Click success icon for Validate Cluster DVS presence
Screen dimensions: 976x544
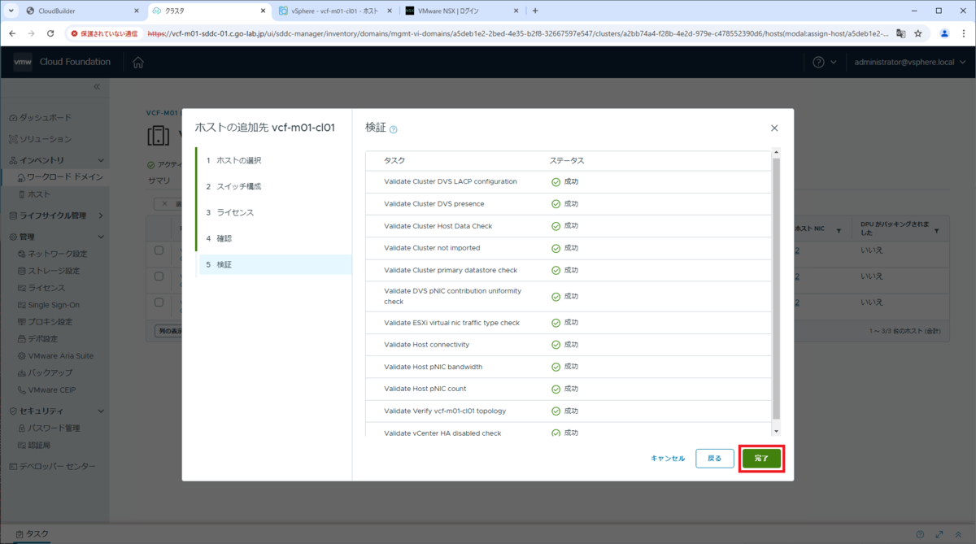(x=556, y=204)
